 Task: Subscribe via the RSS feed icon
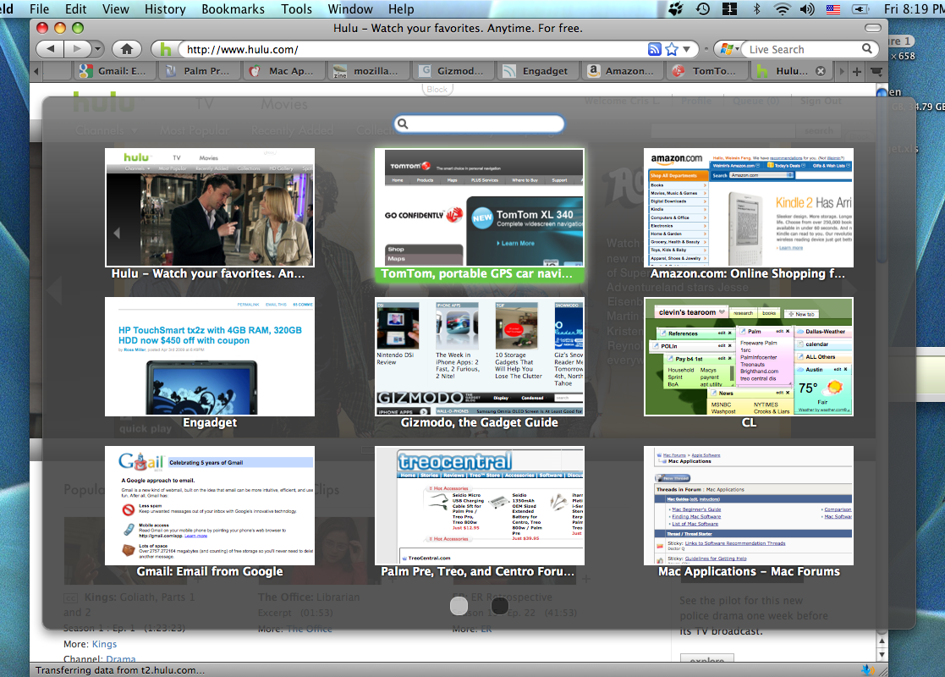pos(655,49)
